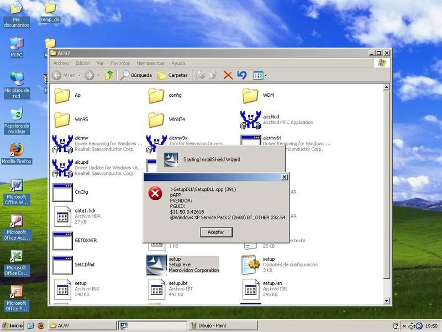Open Mis documentos desktop icon

[17, 14]
